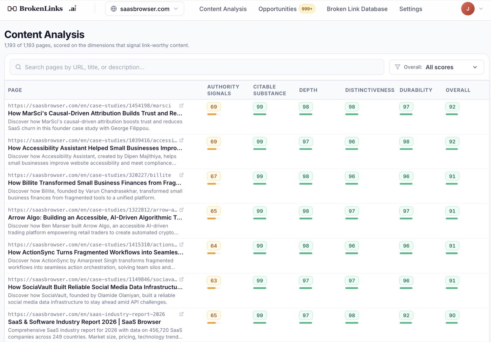Image resolution: width=491 pixels, height=342 pixels.
Task: Click authority score 63 in SociaVault row
Action: click(x=214, y=281)
